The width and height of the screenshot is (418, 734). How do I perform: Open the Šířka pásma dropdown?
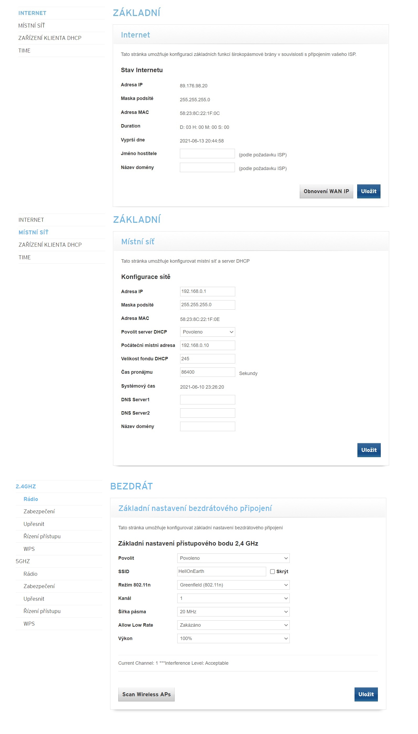[233, 612]
